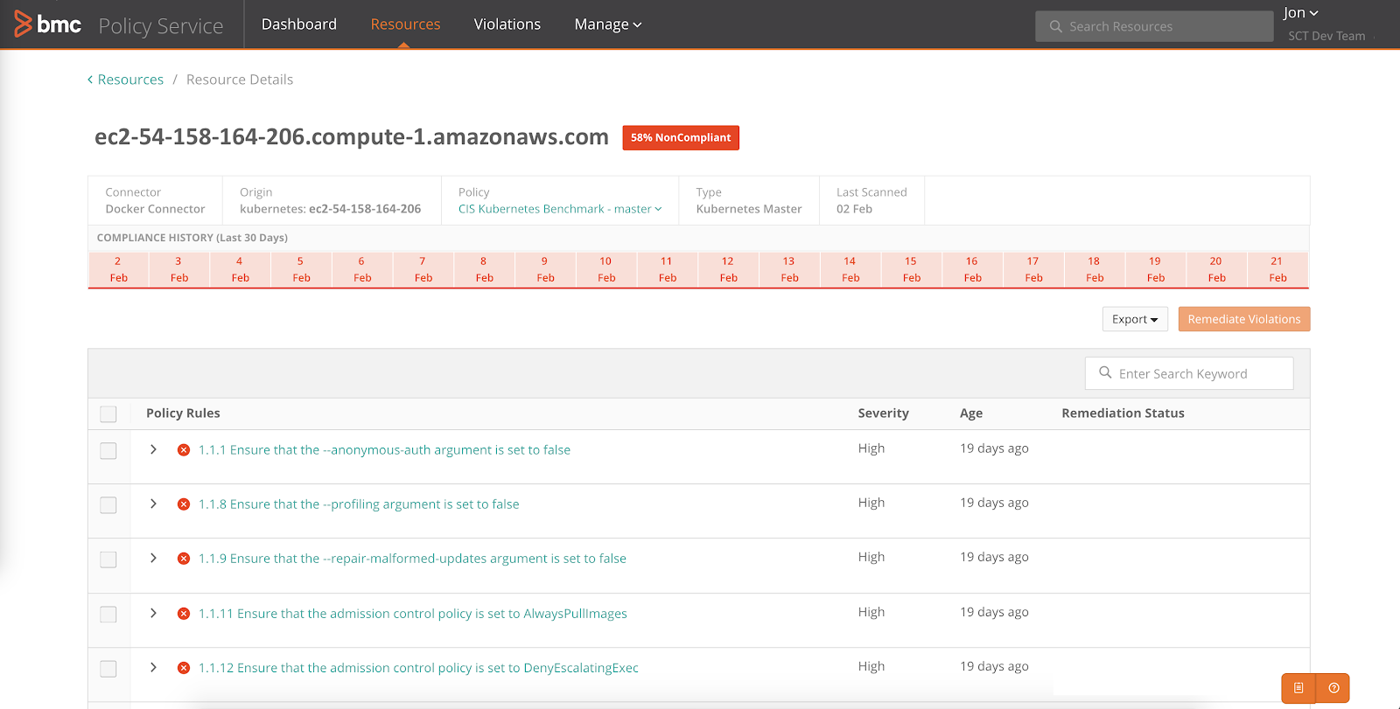This screenshot has width=1400, height=709.
Task: Click the Kubernetes Master type value
Action: [x=749, y=209]
